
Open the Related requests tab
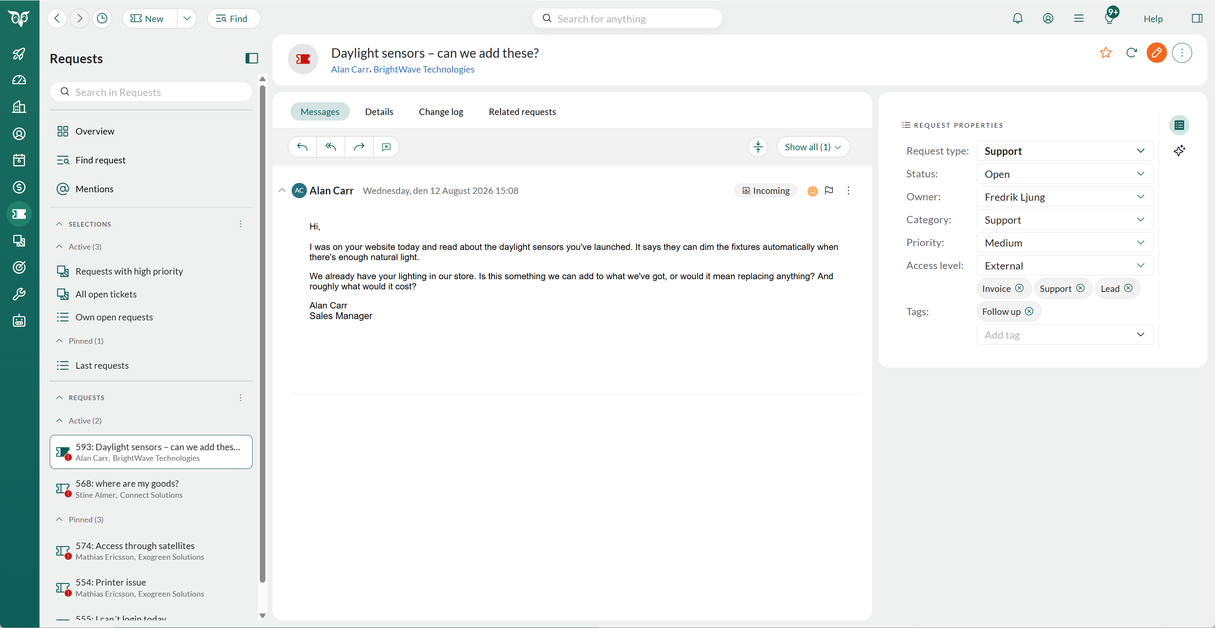522,112
